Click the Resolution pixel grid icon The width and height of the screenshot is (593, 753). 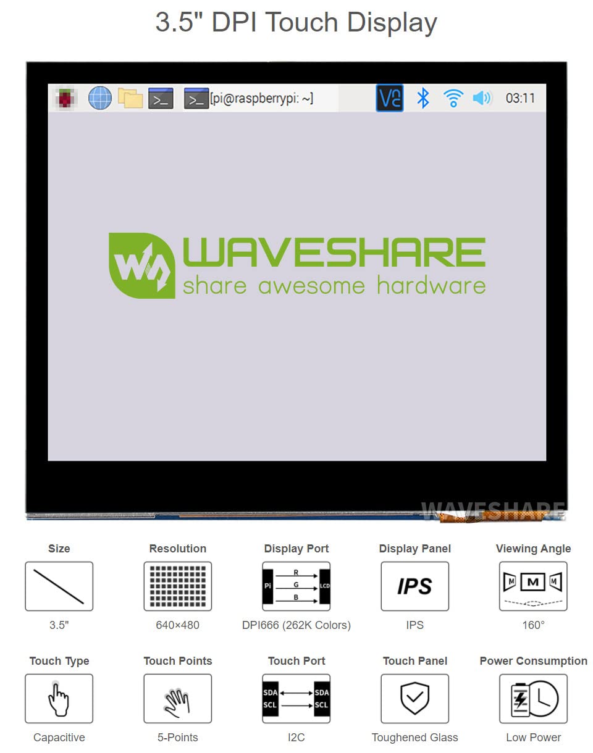[177, 586]
